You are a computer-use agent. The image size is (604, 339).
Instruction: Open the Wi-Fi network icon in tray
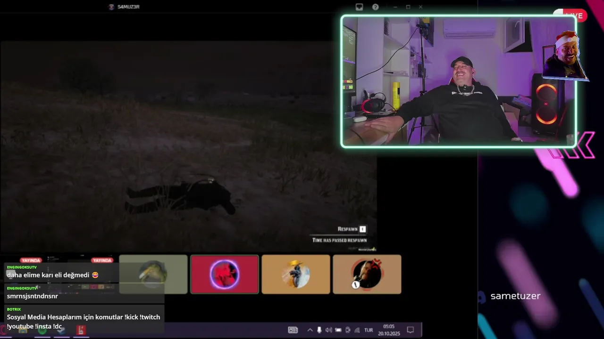pos(357,330)
